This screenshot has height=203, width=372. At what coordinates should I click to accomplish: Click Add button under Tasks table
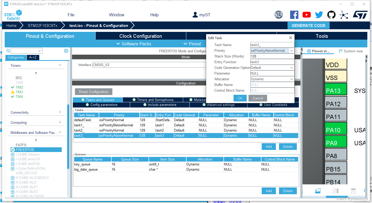pos(269,147)
